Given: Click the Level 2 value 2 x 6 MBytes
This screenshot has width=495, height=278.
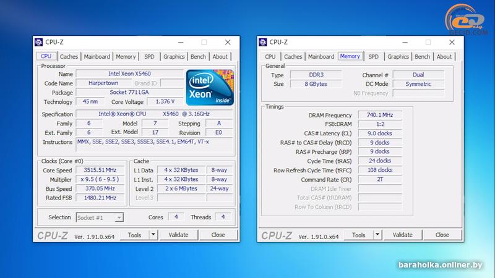Looking at the screenshot, I should coord(181,188).
